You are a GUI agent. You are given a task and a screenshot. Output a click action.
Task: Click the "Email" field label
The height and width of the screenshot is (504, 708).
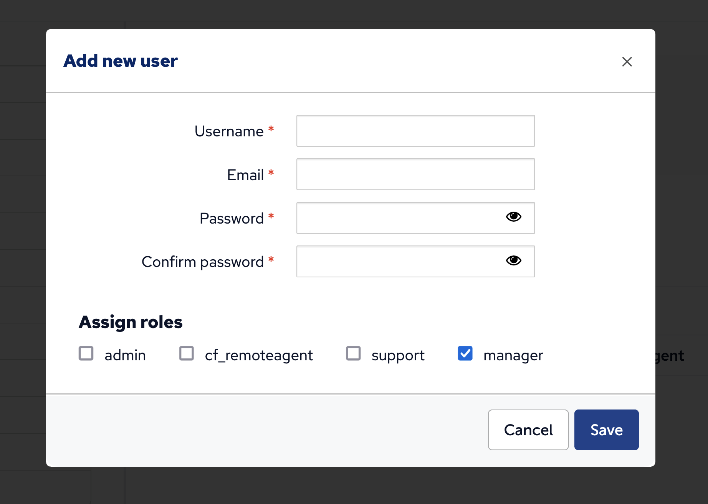pyautogui.click(x=245, y=175)
